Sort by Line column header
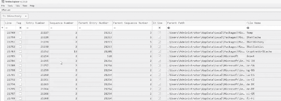Image resolution: width=281 pixels, height=101 pixels. (x=10, y=23)
